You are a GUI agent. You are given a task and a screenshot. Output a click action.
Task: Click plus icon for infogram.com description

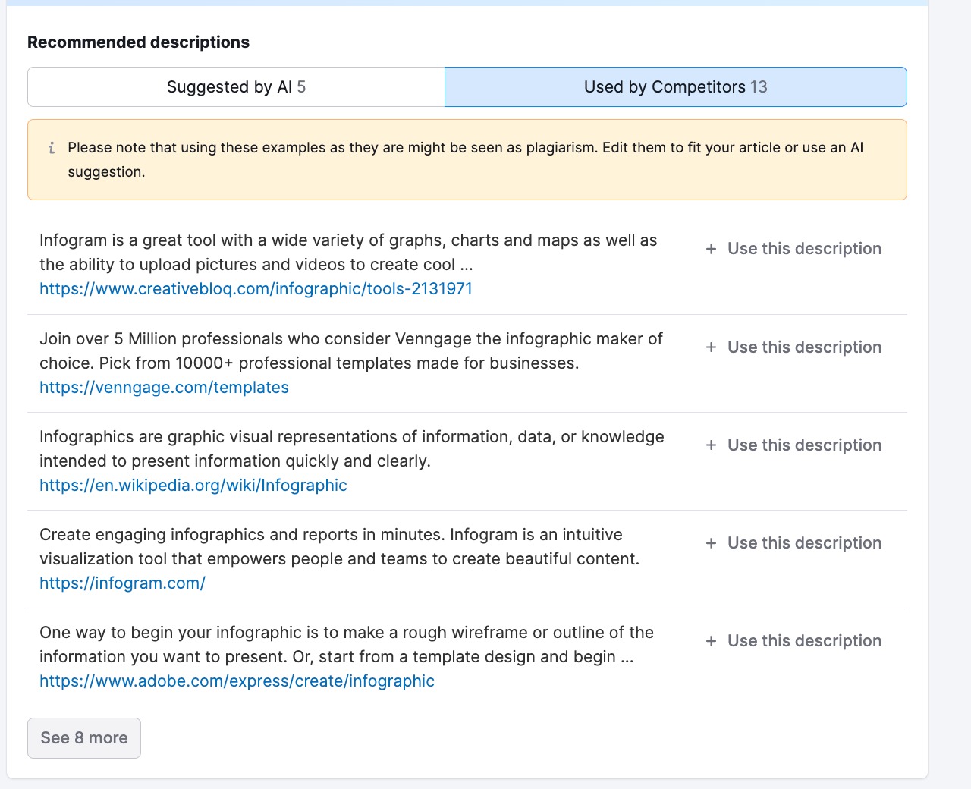711,543
